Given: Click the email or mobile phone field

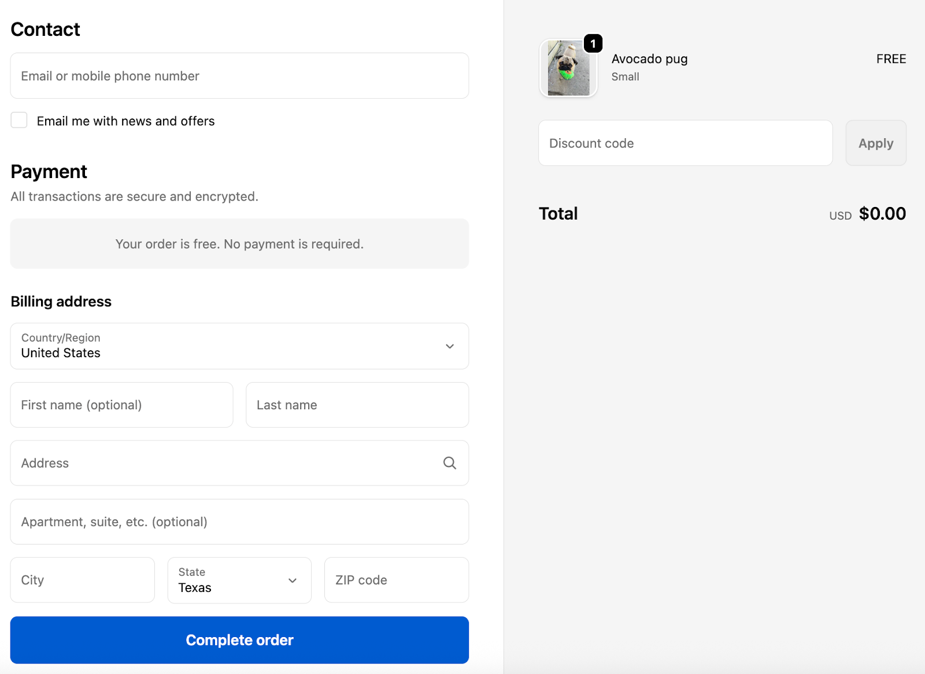Looking at the screenshot, I should [x=239, y=76].
